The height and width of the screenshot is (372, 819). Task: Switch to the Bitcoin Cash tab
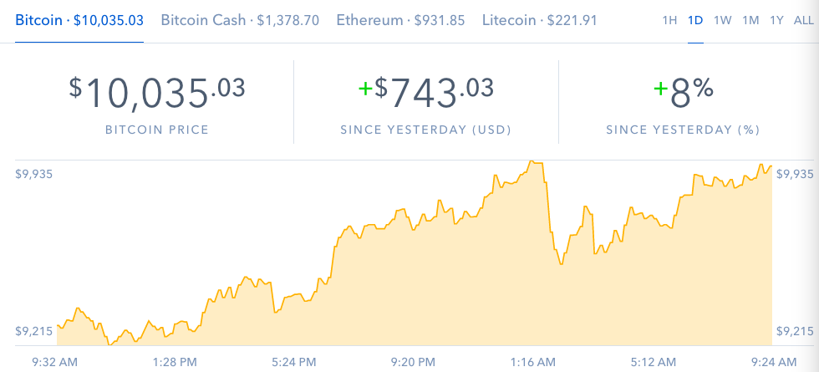point(240,19)
